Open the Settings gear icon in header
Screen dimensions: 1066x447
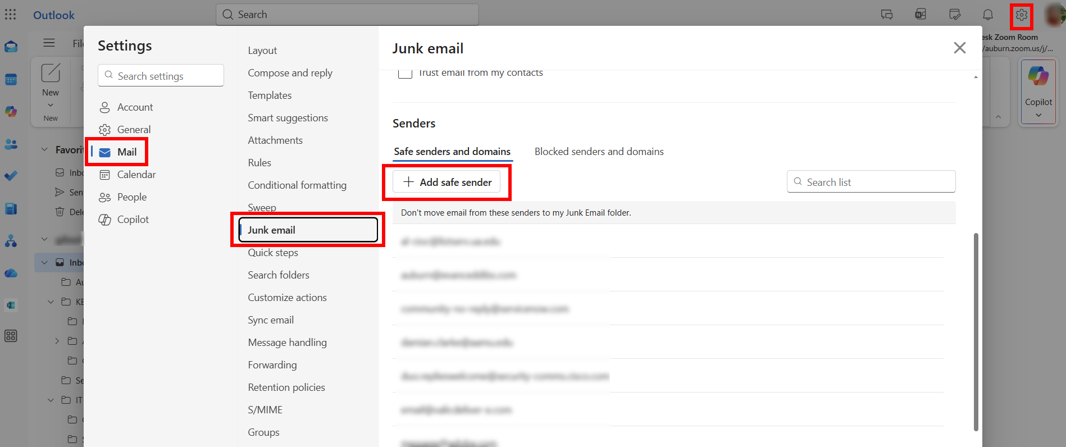click(1022, 15)
